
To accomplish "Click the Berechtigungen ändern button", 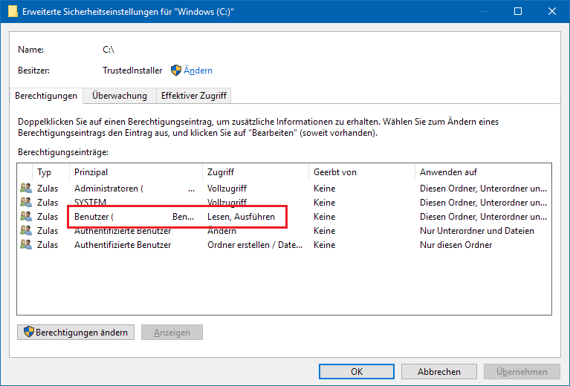I will pyautogui.click(x=76, y=332).
